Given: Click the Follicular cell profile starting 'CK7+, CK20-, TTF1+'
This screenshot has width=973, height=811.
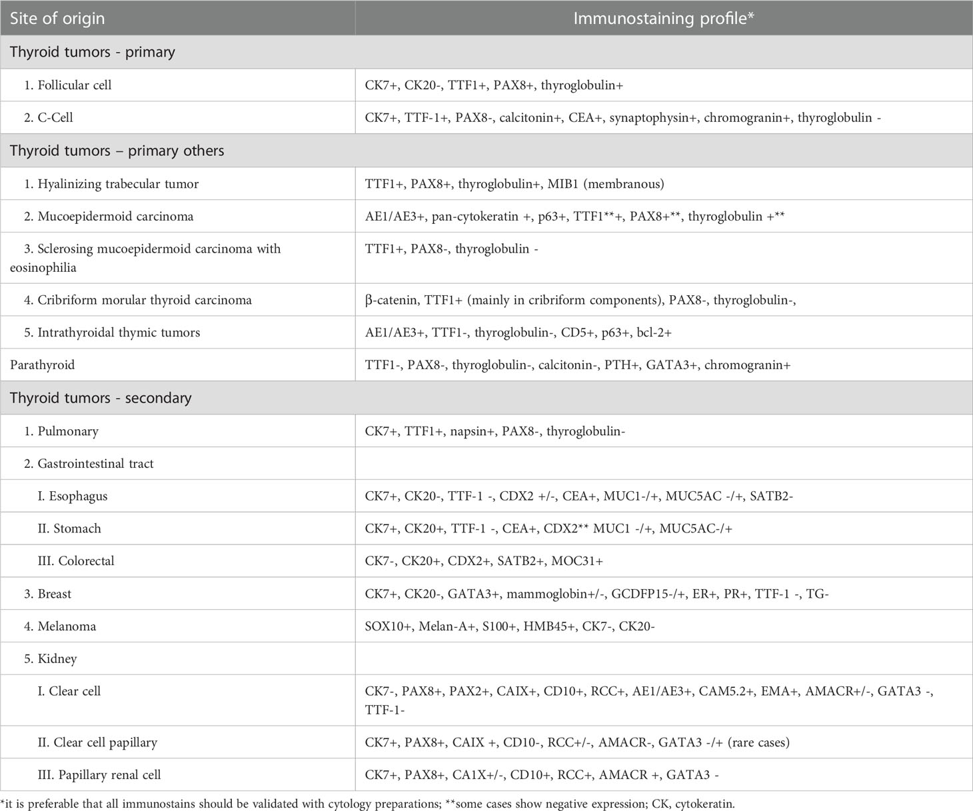Looking at the screenshot, I should coord(494,85).
